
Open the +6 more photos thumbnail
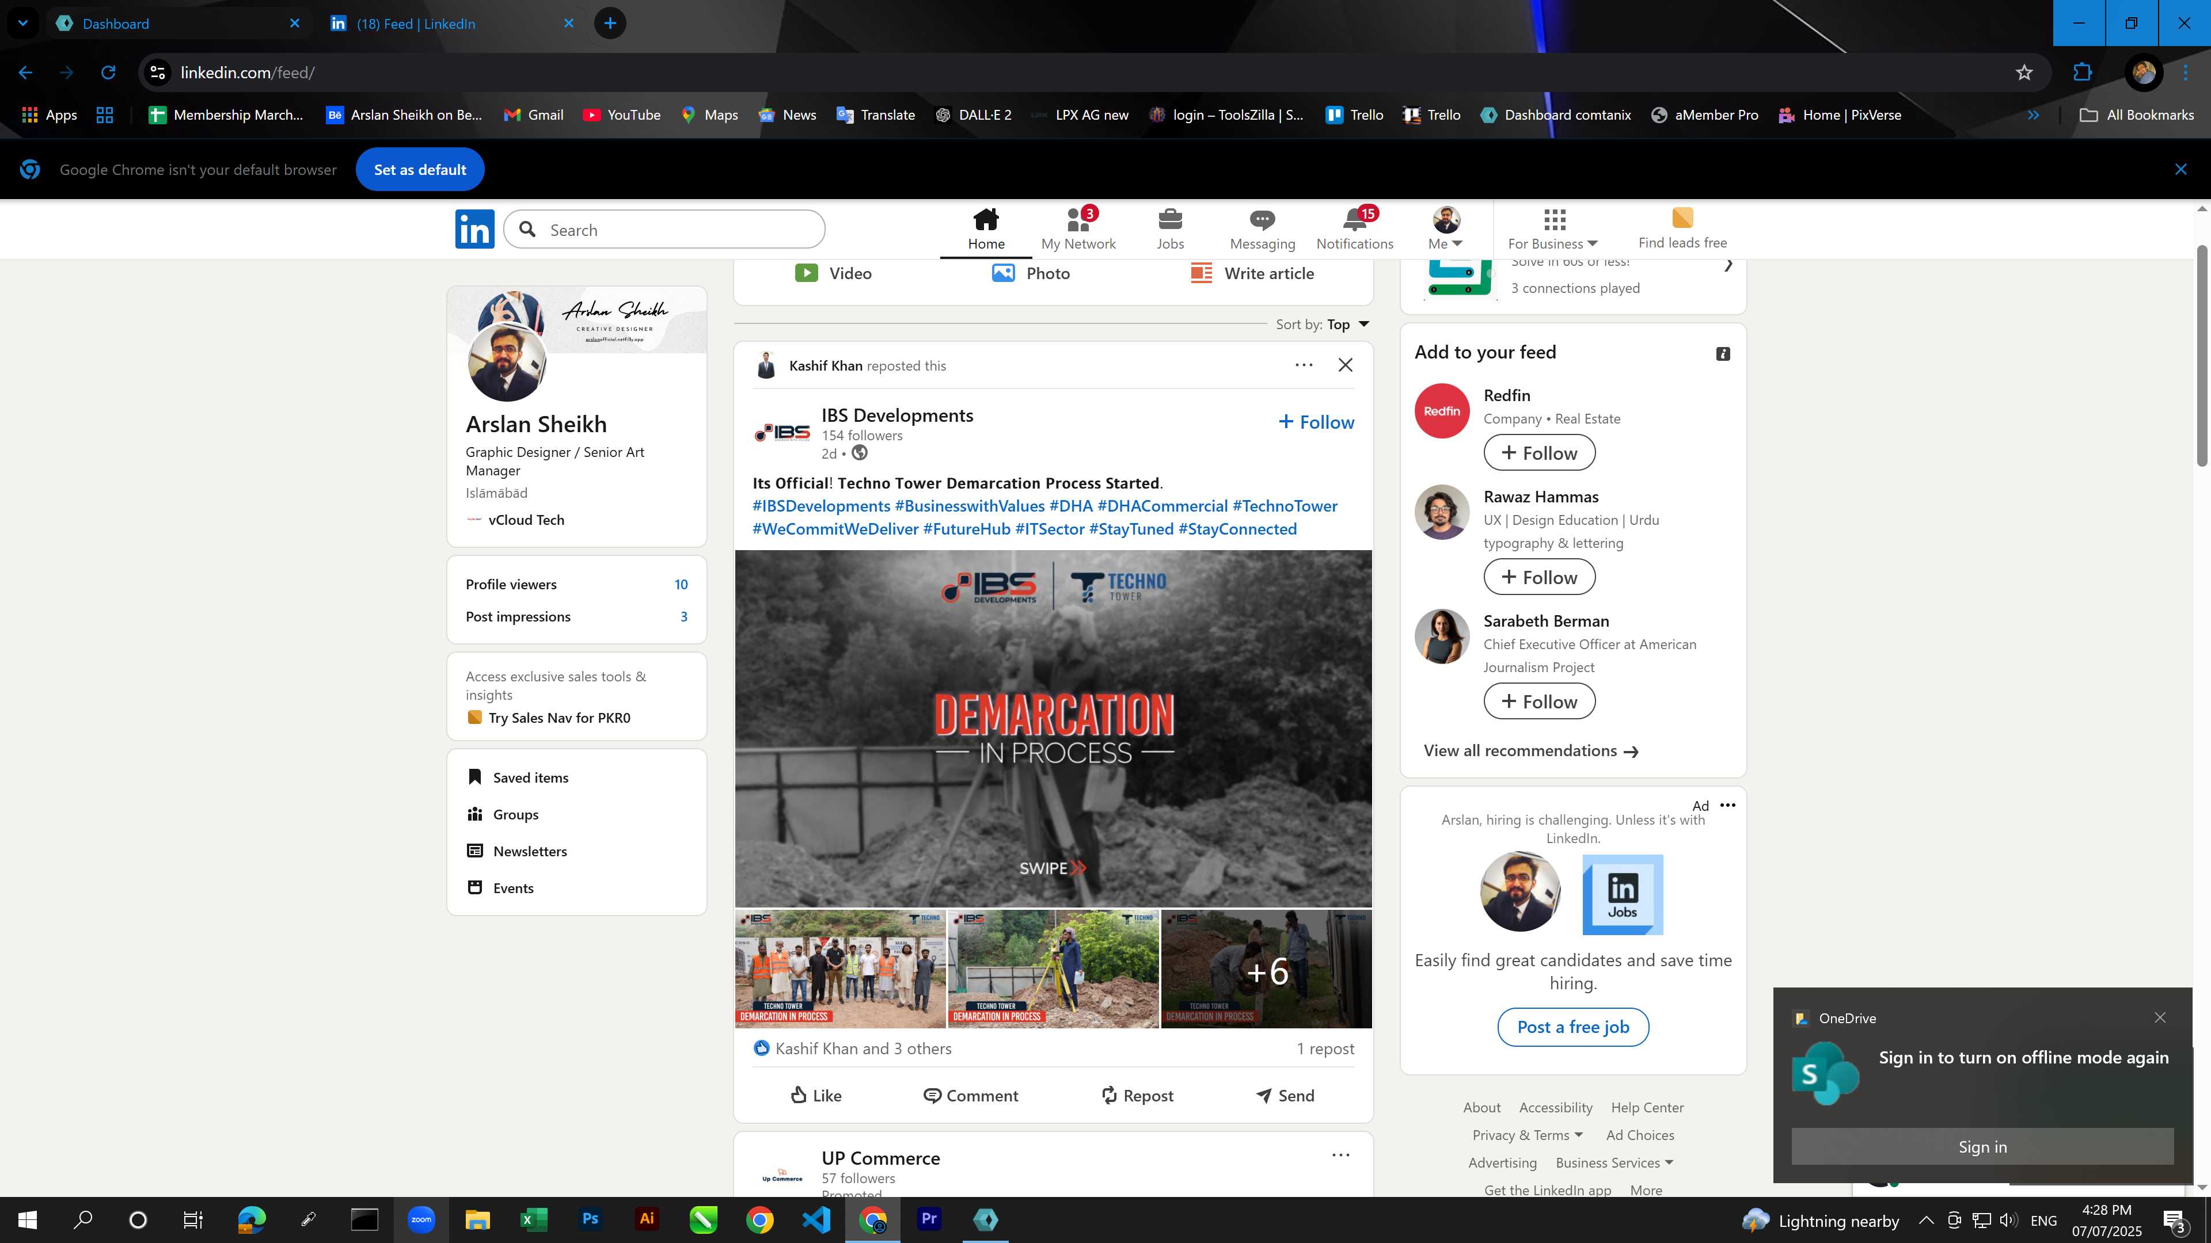[1266, 969]
